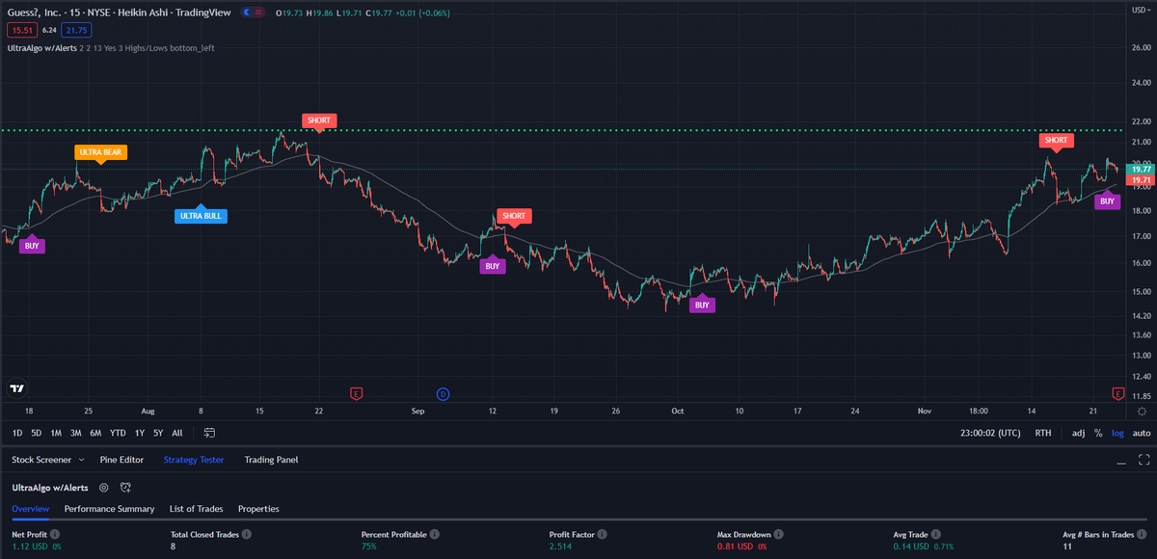Screen dimensions: 1157x559
Task: Click the strategy alert clock icon
Action: 125,488
